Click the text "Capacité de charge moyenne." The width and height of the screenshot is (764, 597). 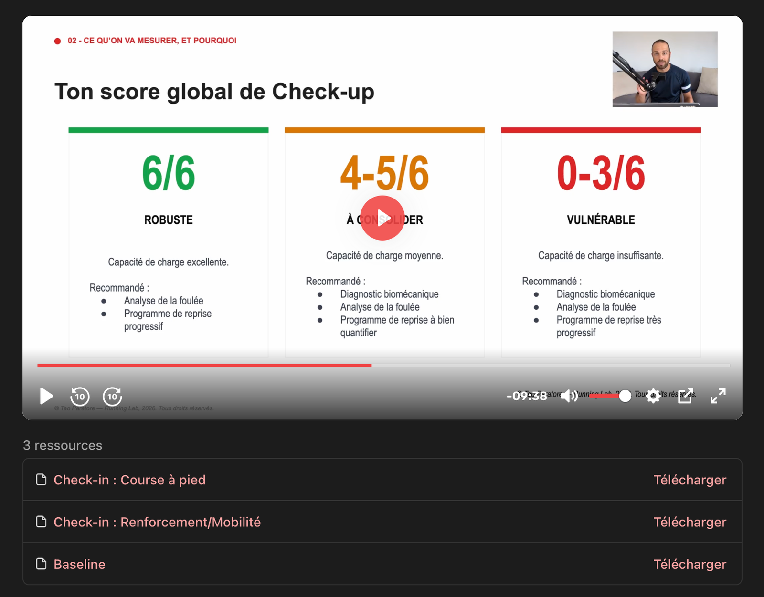pyautogui.click(x=384, y=256)
